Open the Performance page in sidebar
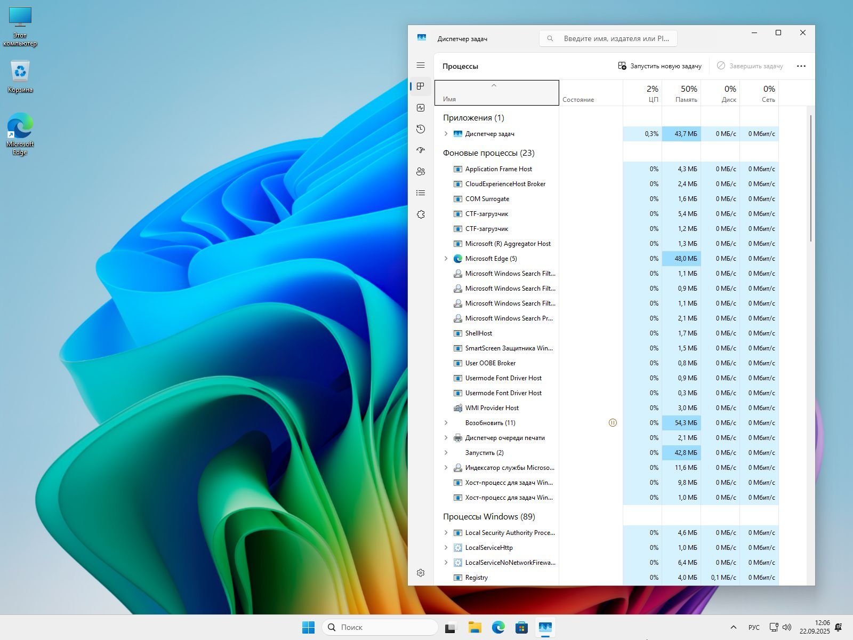The height and width of the screenshot is (640, 853). pyautogui.click(x=421, y=108)
